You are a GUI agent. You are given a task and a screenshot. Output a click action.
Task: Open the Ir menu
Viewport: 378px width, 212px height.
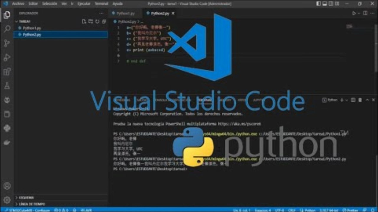[x=72, y=4]
